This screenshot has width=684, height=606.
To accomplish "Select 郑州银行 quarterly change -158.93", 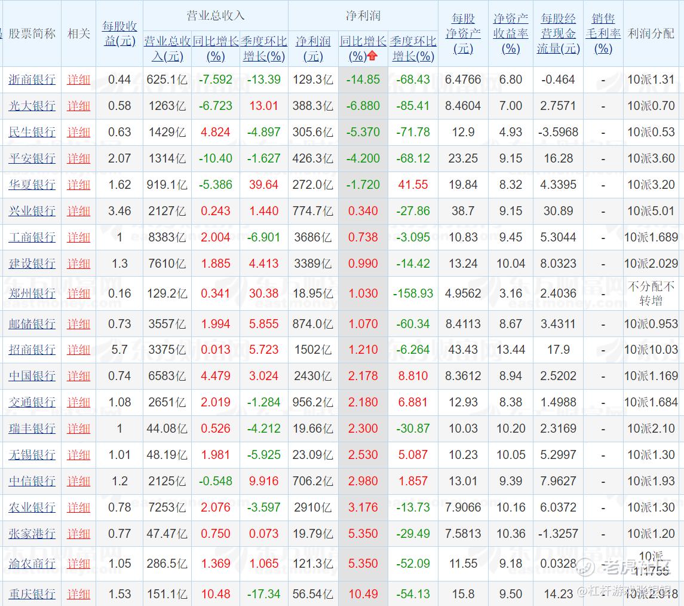I will point(413,293).
